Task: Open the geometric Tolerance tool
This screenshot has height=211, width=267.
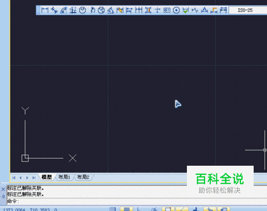Action: (x=167, y=10)
